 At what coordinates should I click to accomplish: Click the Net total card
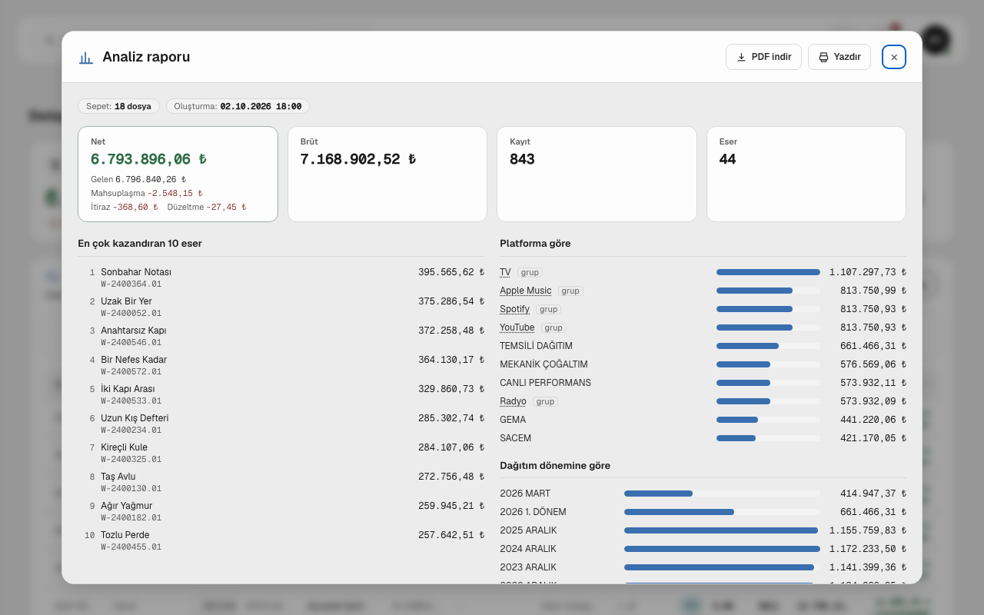178,174
